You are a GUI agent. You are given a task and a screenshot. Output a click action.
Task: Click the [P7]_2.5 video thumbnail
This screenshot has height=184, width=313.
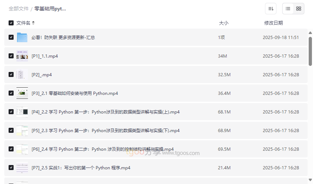click(x=22, y=168)
